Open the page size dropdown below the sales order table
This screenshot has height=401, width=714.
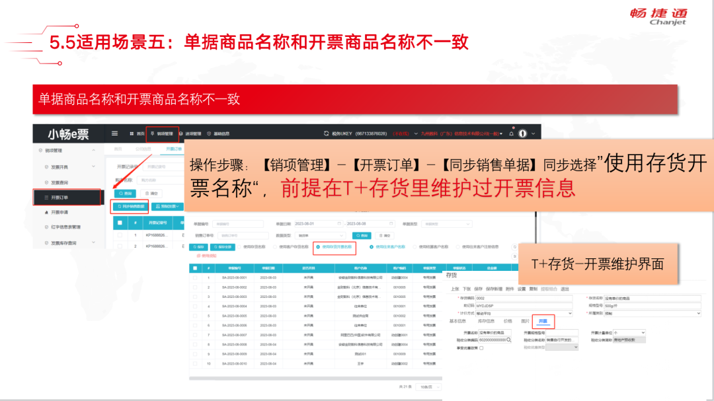pos(430,387)
